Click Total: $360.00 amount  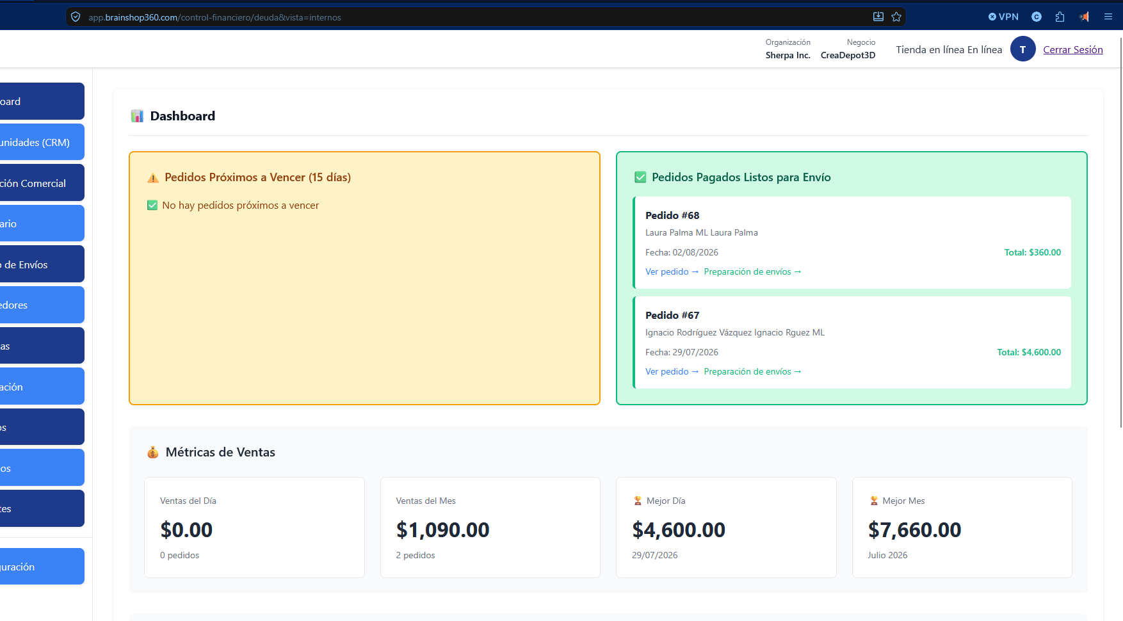pos(1032,252)
